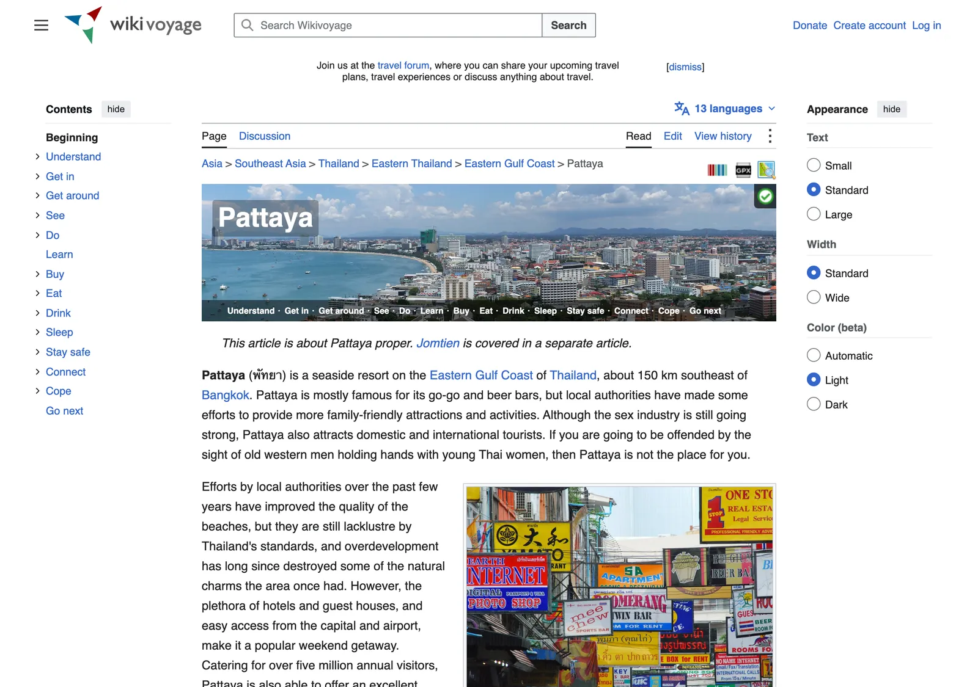Open the three-dot more options menu
This screenshot has width=978, height=687.
point(770,136)
